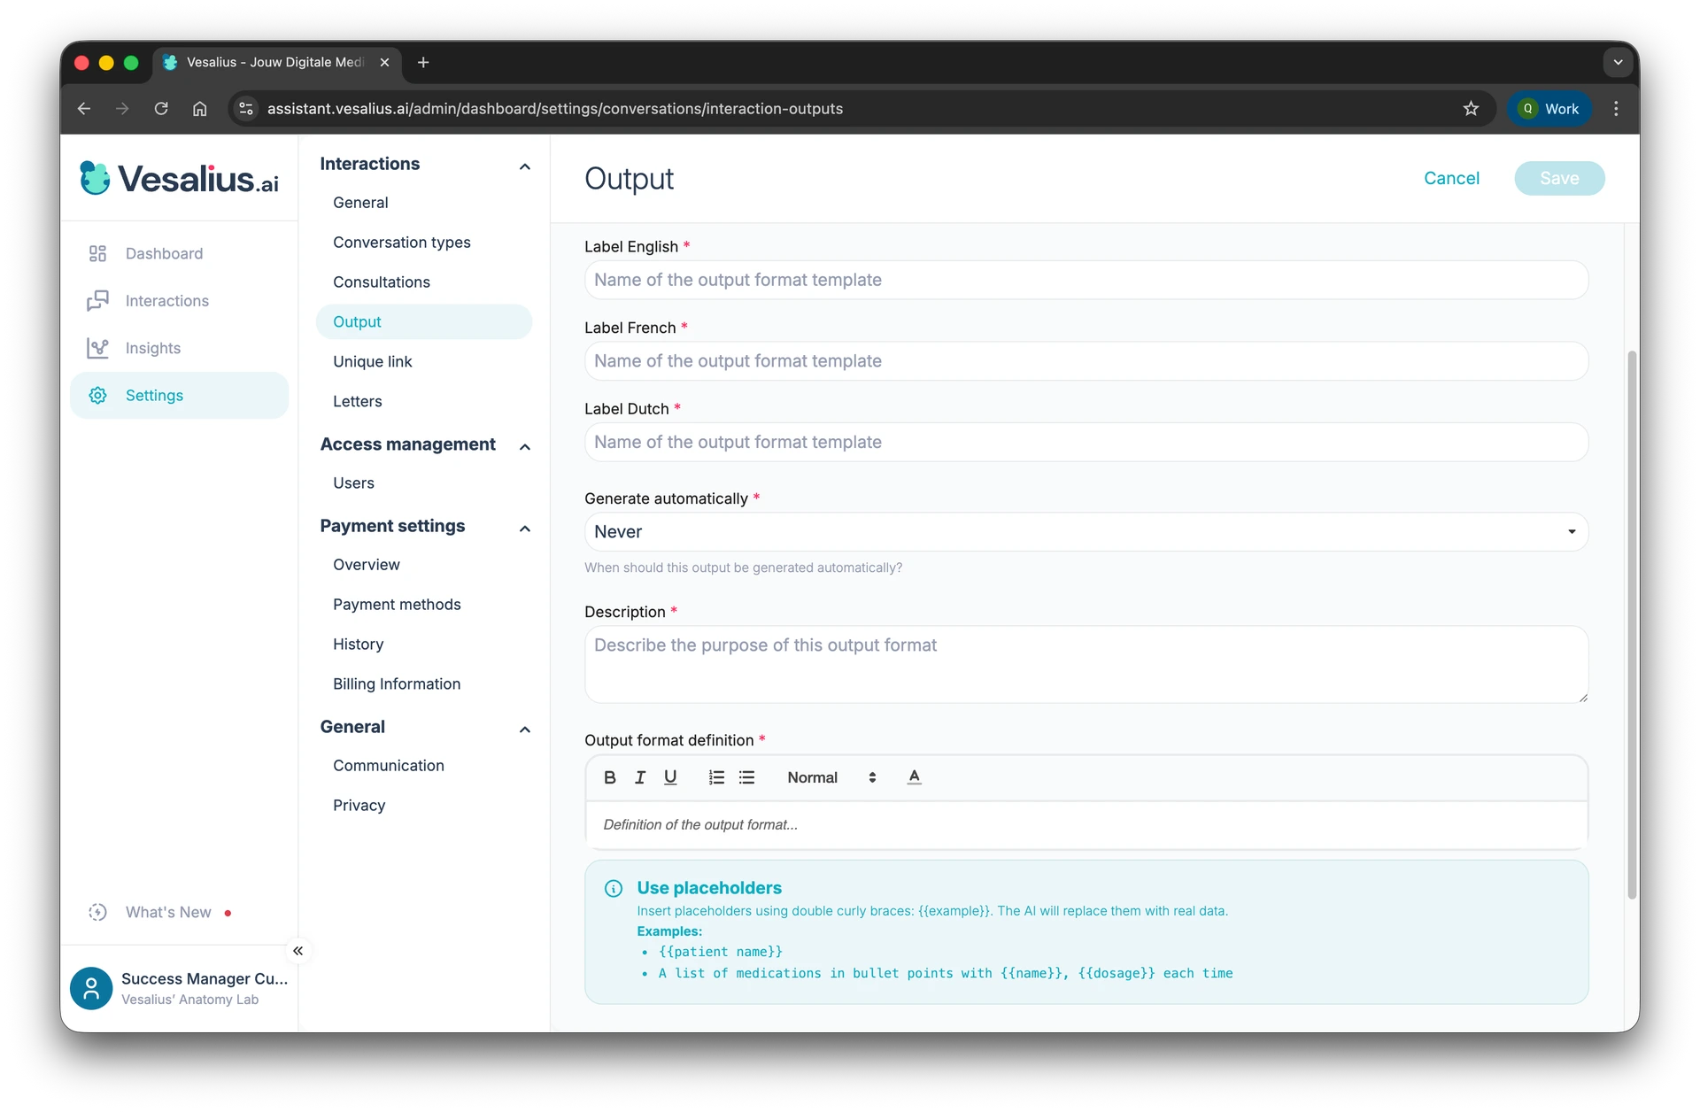Toggle bold formatting in editor toolbar
1700x1112 pixels.
tap(609, 777)
